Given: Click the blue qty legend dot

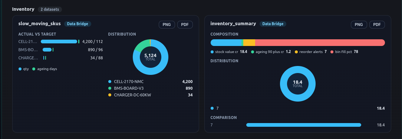Looking at the screenshot, I should 20,69.
